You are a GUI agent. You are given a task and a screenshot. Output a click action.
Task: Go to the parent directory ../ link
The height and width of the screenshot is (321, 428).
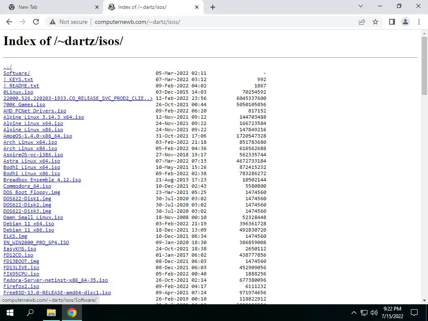point(8,67)
